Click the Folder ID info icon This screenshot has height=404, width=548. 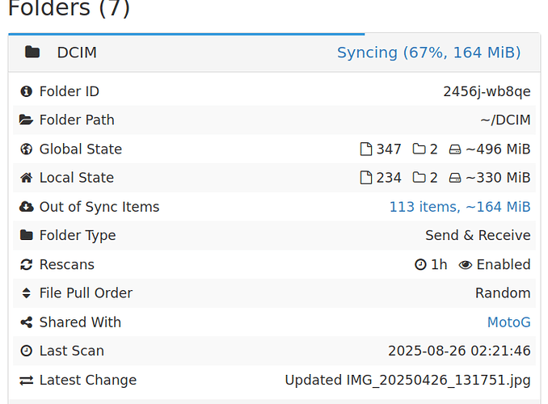pyautogui.click(x=26, y=91)
